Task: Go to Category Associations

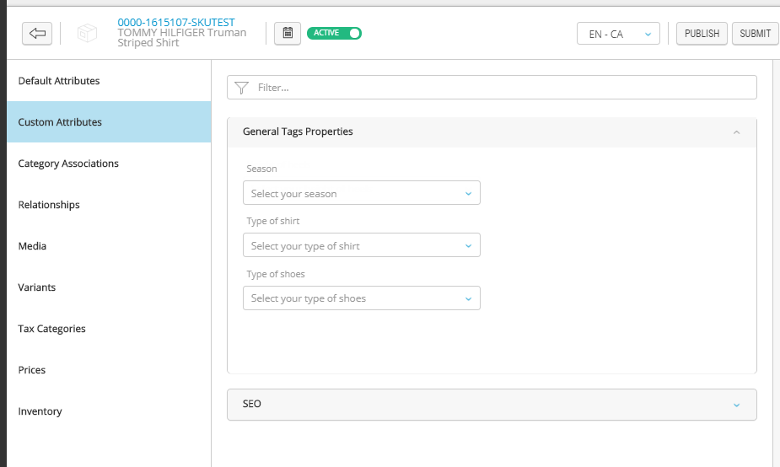Action: click(68, 164)
